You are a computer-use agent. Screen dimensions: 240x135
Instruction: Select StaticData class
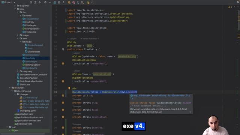click(25, 84)
